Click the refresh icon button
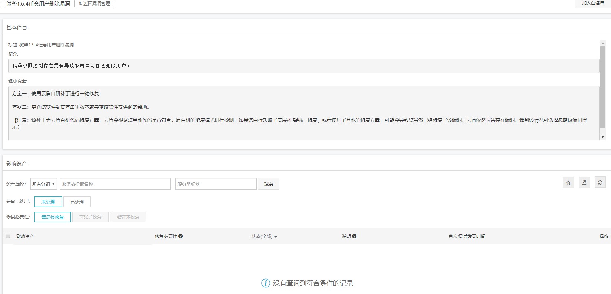 click(x=600, y=182)
